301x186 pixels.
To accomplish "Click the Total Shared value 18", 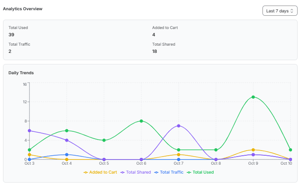I will point(155,51).
